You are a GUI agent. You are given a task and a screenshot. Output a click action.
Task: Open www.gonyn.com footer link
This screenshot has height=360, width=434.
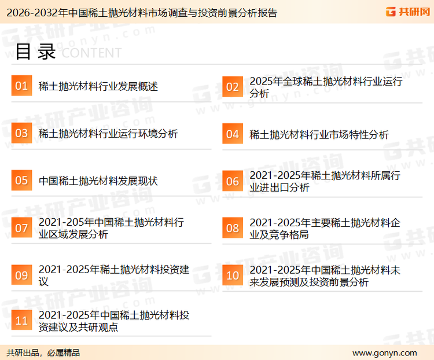(x=384, y=353)
